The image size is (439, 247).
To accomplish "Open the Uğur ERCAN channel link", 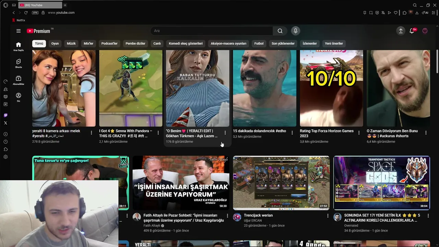I will tap(253, 221).
